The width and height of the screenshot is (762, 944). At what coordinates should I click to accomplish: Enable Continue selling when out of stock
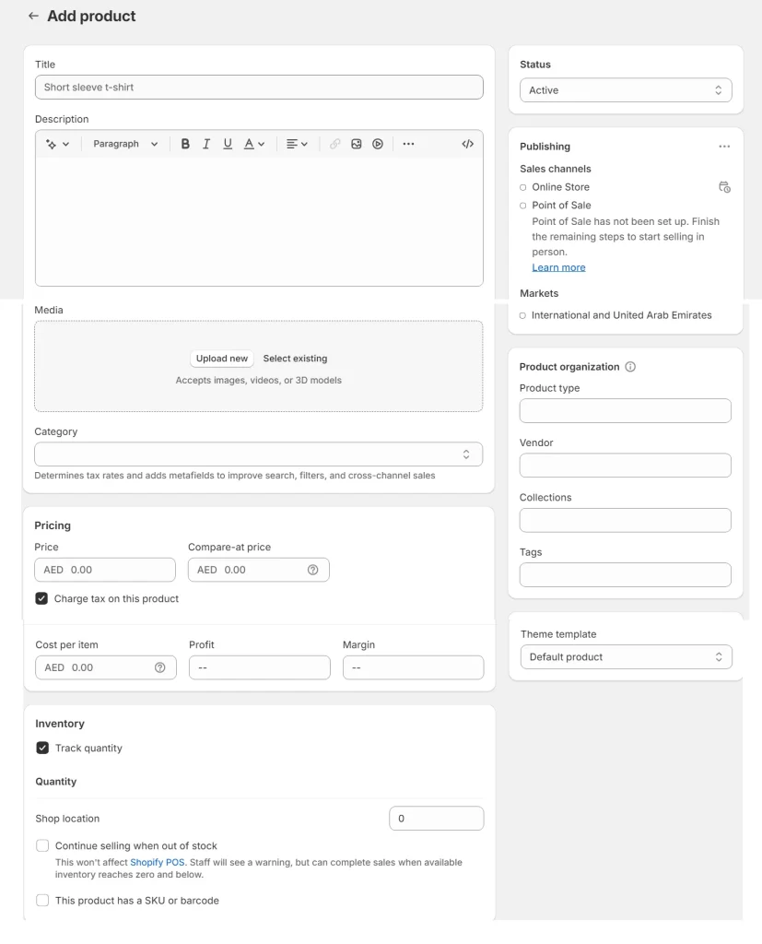[x=42, y=845]
